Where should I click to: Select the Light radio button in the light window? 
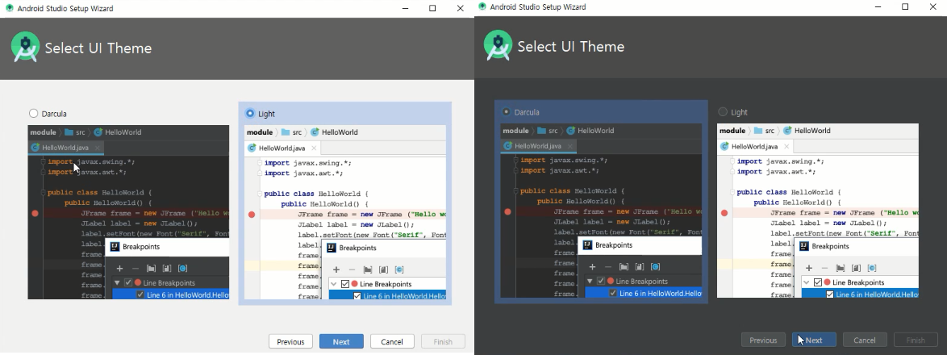[x=250, y=113]
